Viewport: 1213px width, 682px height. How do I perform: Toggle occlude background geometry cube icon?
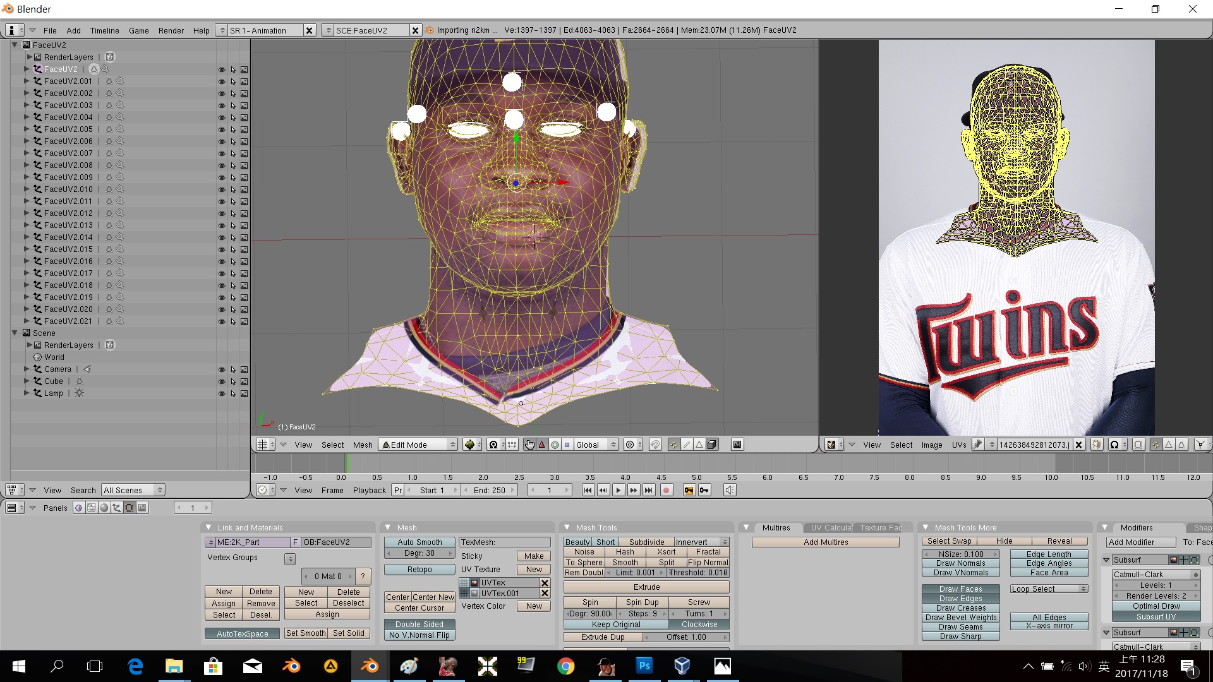[712, 445]
